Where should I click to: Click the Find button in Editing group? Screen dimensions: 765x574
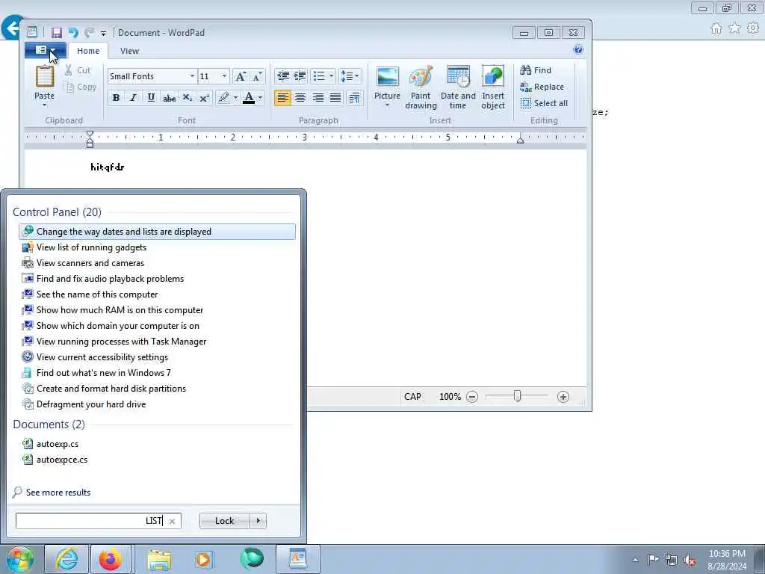coord(536,70)
